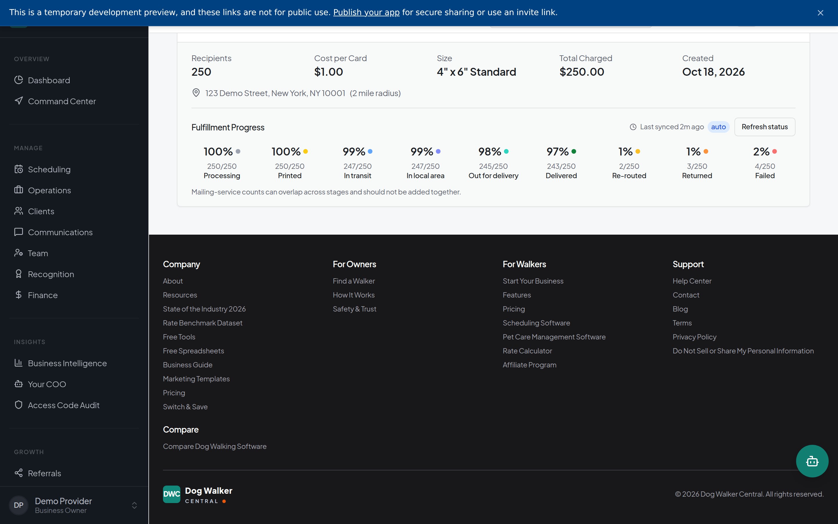Follow the Publish your app link
The height and width of the screenshot is (524, 838).
click(x=366, y=13)
